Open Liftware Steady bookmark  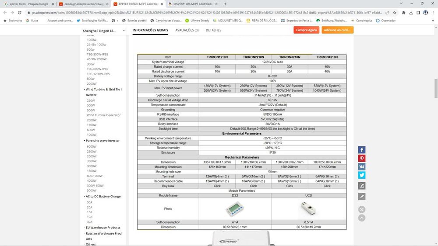197,21
